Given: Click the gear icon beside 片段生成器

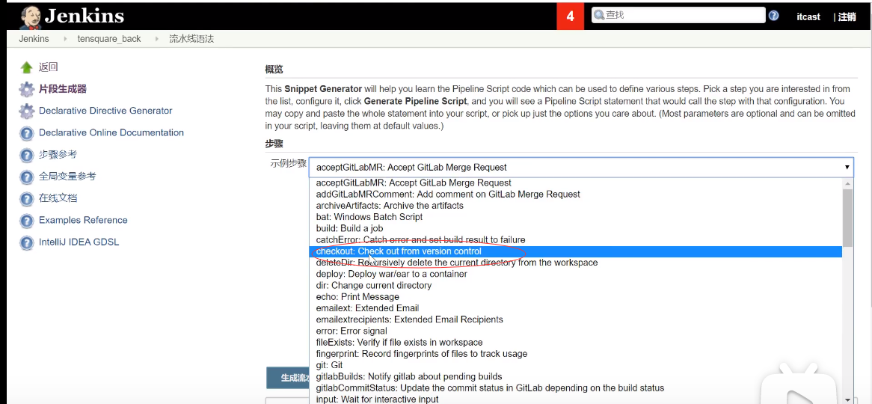Looking at the screenshot, I should tap(26, 89).
